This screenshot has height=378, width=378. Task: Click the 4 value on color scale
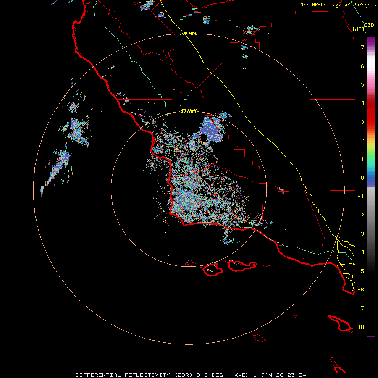click(362, 103)
